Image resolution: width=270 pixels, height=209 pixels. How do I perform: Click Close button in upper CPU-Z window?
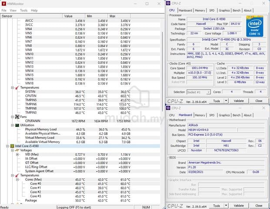click(x=259, y=101)
